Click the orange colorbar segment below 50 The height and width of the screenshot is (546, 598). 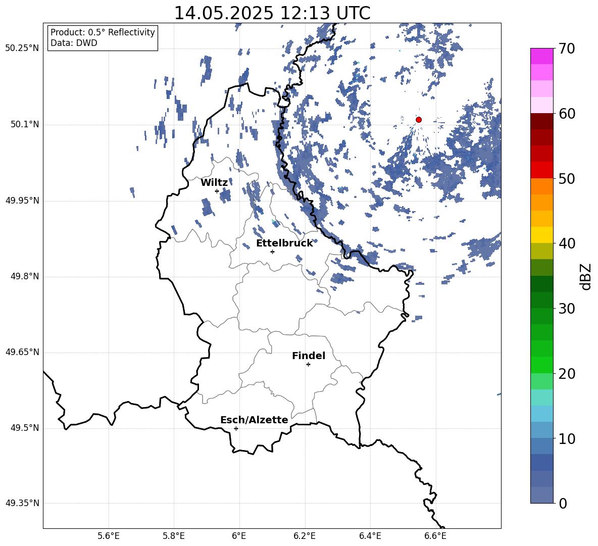coord(542,186)
